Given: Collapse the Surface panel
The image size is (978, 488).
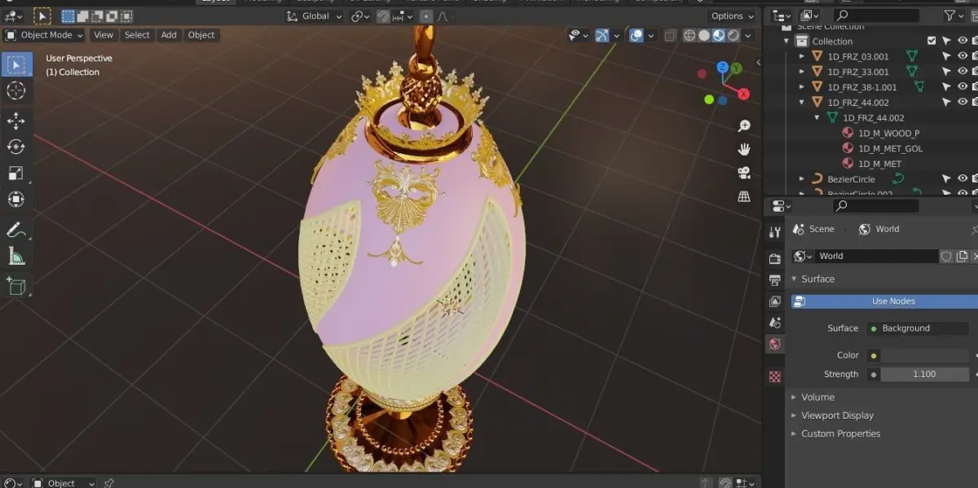Looking at the screenshot, I should [x=794, y=279].
